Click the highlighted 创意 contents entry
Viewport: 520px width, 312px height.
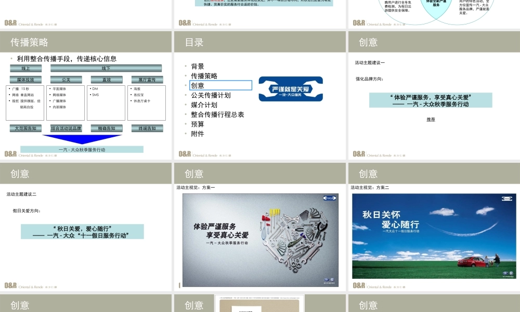[x=221, y=86]
